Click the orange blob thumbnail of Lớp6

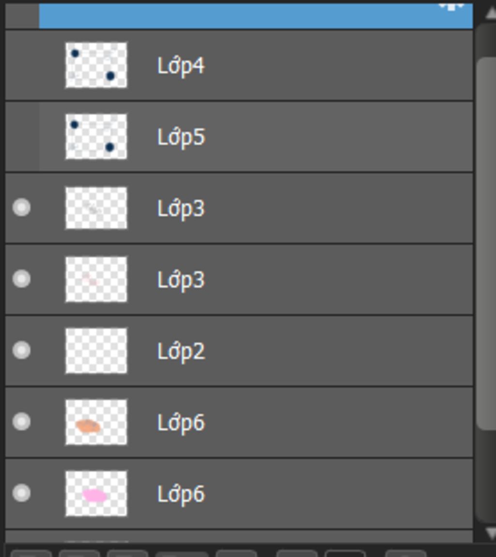tap(96, 422)
